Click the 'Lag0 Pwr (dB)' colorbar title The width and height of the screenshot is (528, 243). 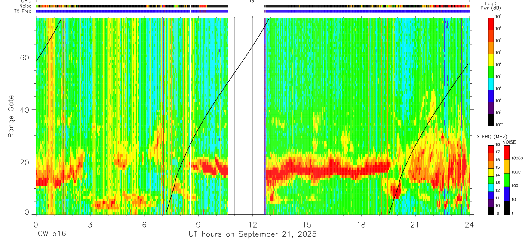click(491, 6)
